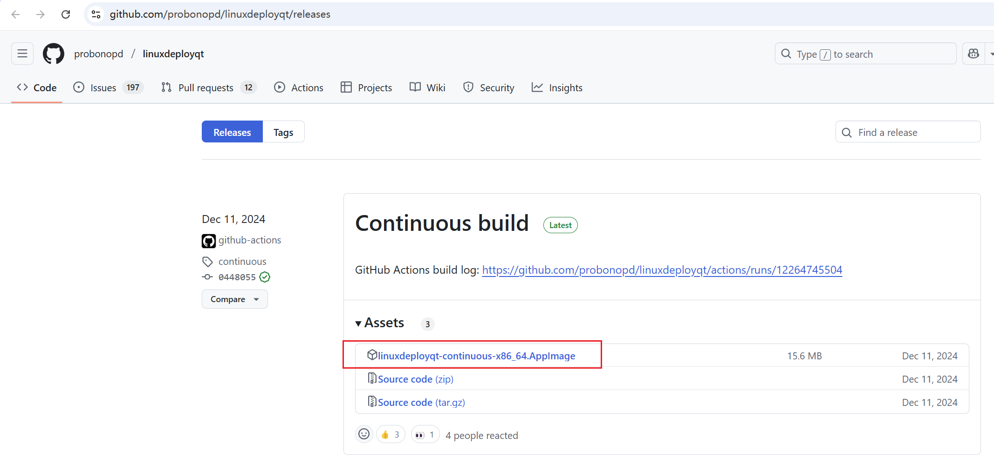Screen dimensions: 994x465
Task: Click the file icon for Source code (tar.gz)
Action: click(372, 401)
